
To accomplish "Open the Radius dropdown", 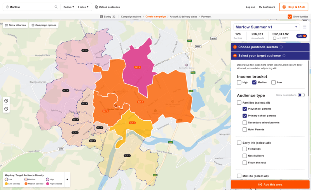I will (x=69, y=7).
